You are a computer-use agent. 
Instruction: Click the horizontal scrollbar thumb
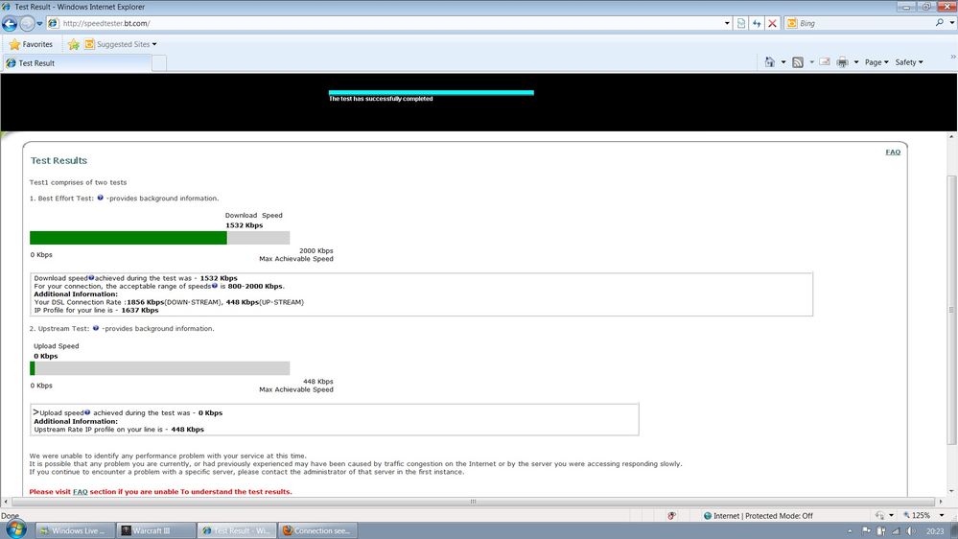click(472, 502)
